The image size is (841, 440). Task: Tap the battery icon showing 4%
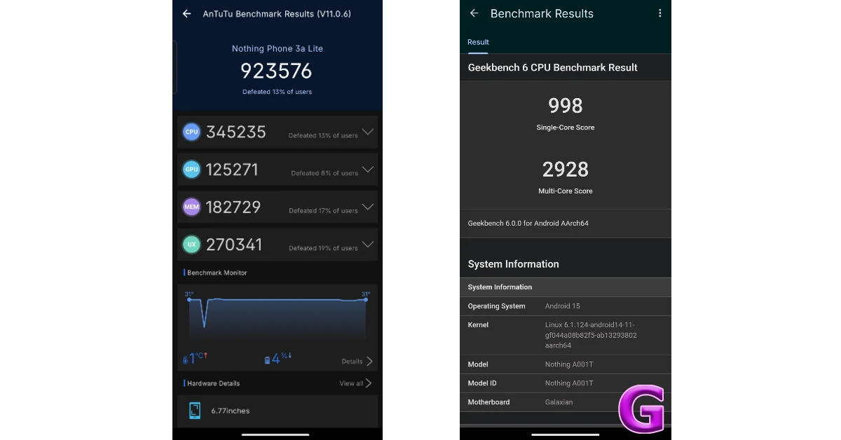(x=266, y=359)
